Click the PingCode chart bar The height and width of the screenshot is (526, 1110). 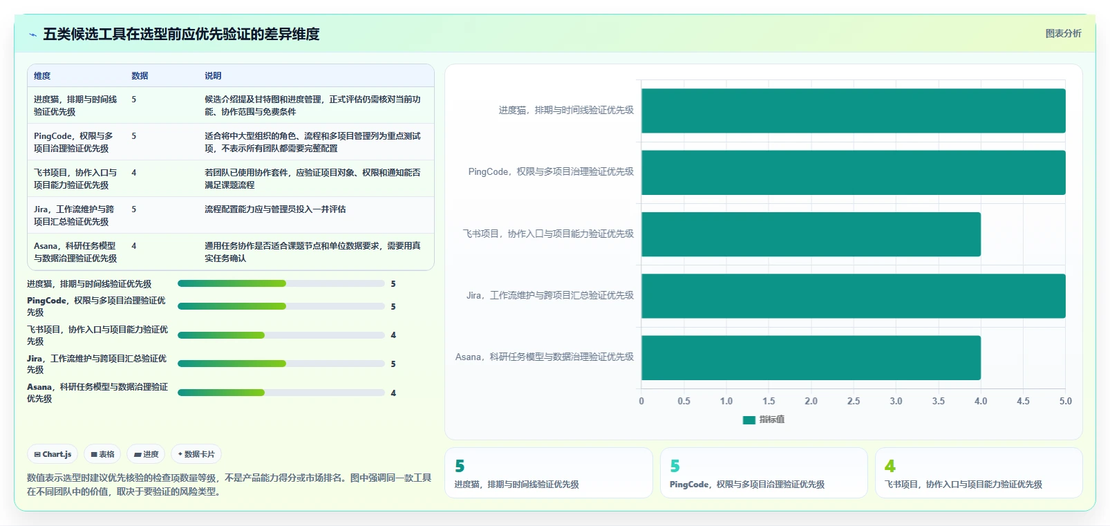click(x=854, y=173)
